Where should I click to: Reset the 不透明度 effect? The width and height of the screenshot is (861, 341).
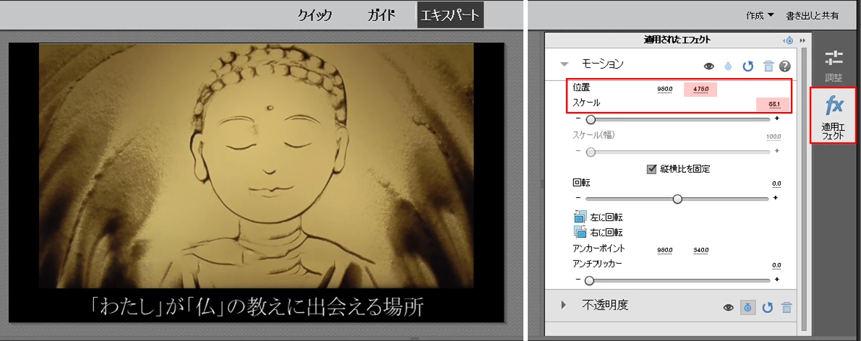(768, 308)
